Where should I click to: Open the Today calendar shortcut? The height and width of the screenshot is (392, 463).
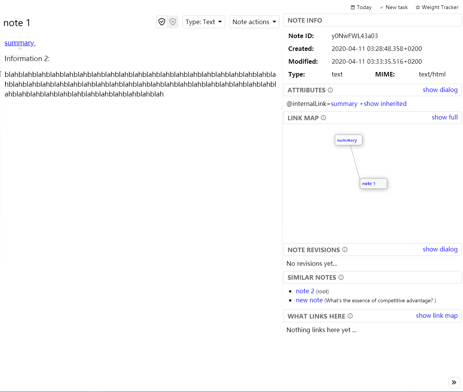(x=361, y=7)
